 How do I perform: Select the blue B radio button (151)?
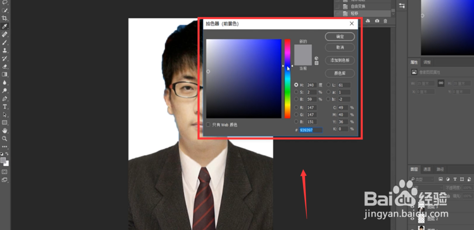click(x=296, y=122)
